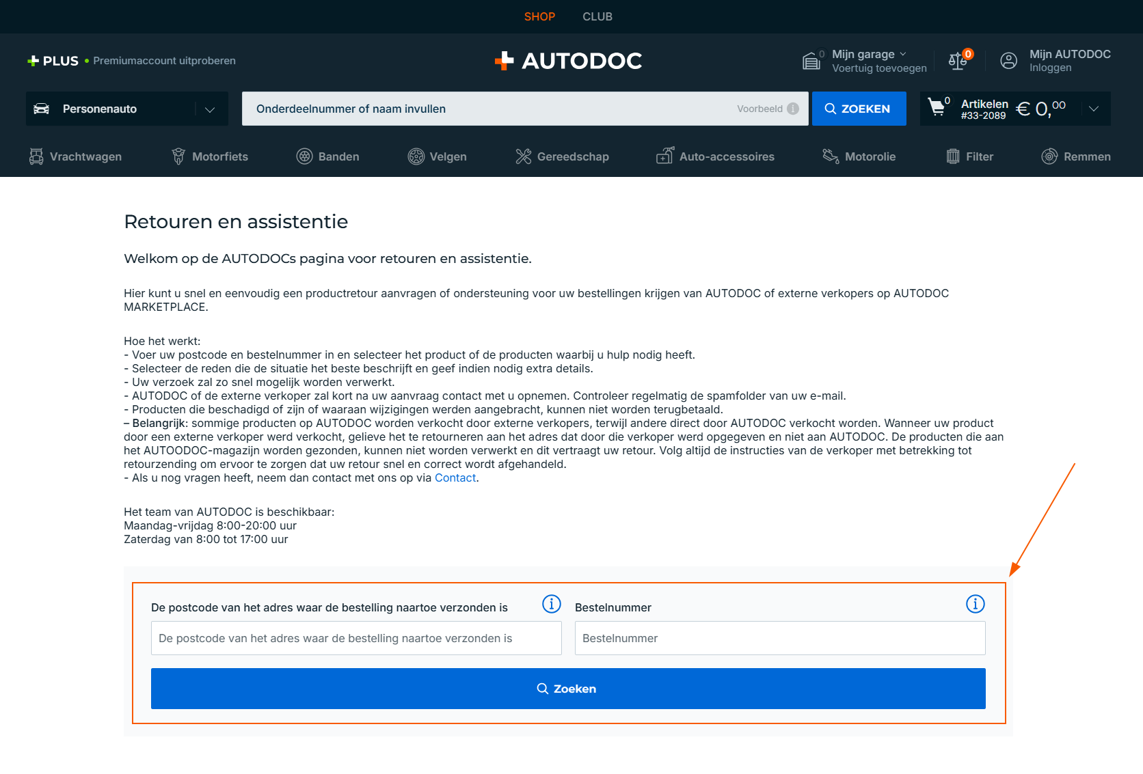Switch to the CLUB tab

(x=597, y=16)
